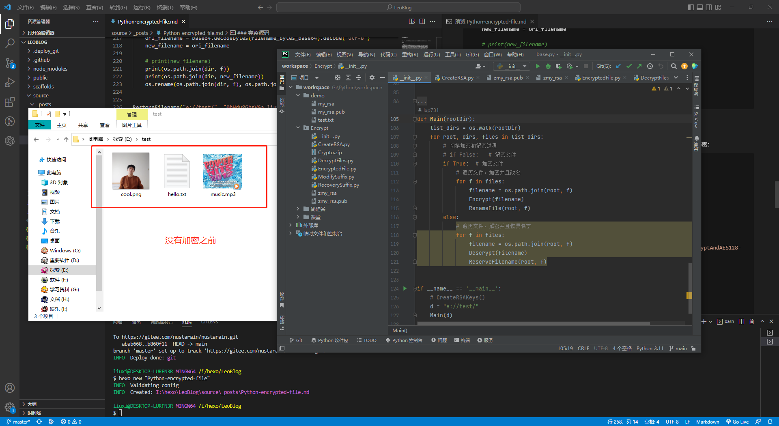Click PyCharm collapse all tree icon
The image size is (779, 426).
click(x=359, y=77)
